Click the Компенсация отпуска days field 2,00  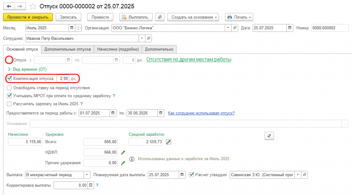pyautogui.click(x=63, y=79)
